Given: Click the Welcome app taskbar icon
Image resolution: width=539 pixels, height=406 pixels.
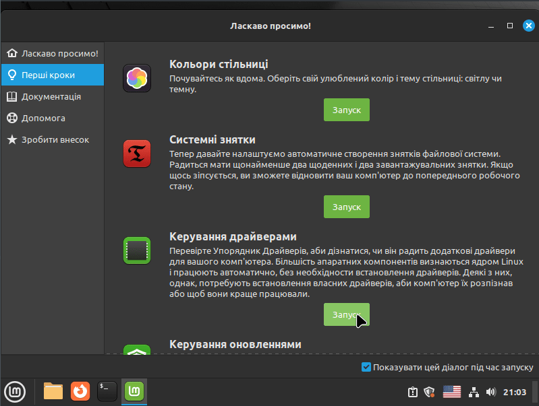Looking at the screenshot, I should (x=134, y=391).
